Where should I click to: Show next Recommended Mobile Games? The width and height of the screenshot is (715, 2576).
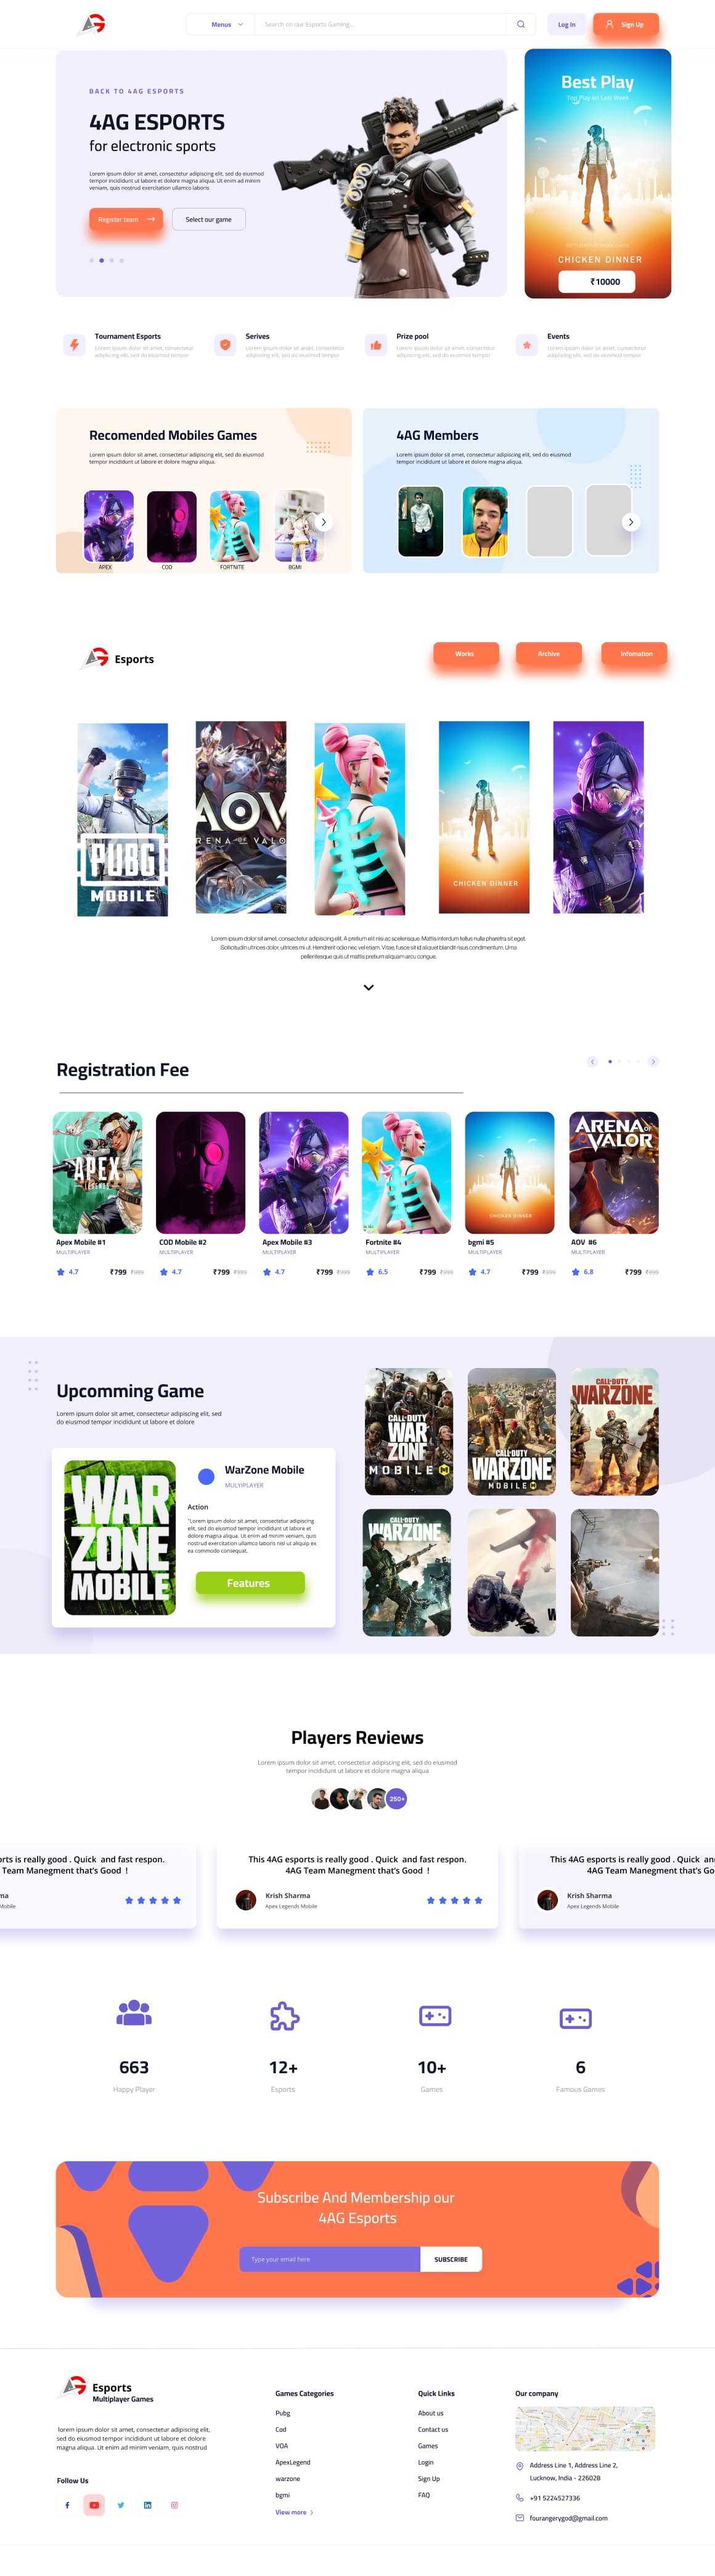tap(322, 522)
